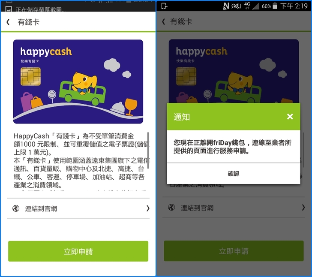Tap the NFC icon in status bar

pyautogui.click(x=226, y=6)
